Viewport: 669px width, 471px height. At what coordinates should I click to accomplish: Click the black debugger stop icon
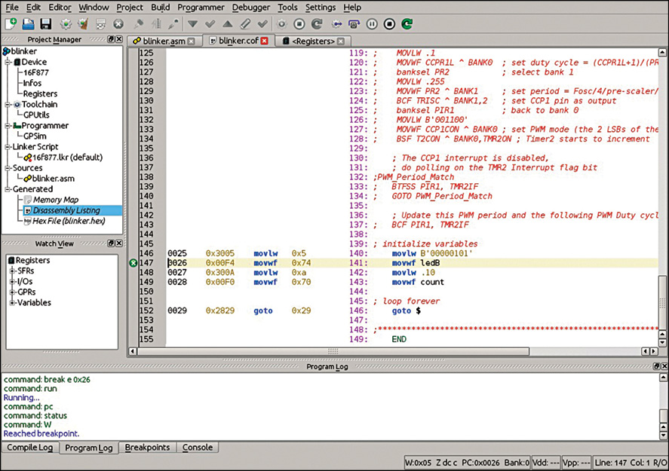point(389,24)
